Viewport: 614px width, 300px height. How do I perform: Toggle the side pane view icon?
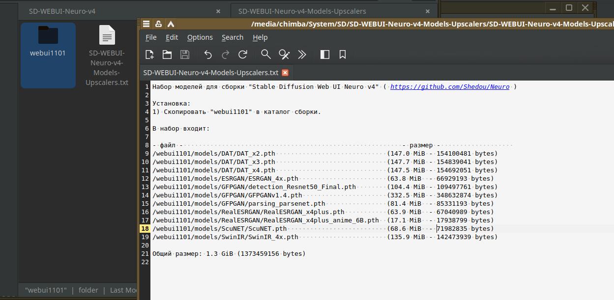click(x=325, y=55)
